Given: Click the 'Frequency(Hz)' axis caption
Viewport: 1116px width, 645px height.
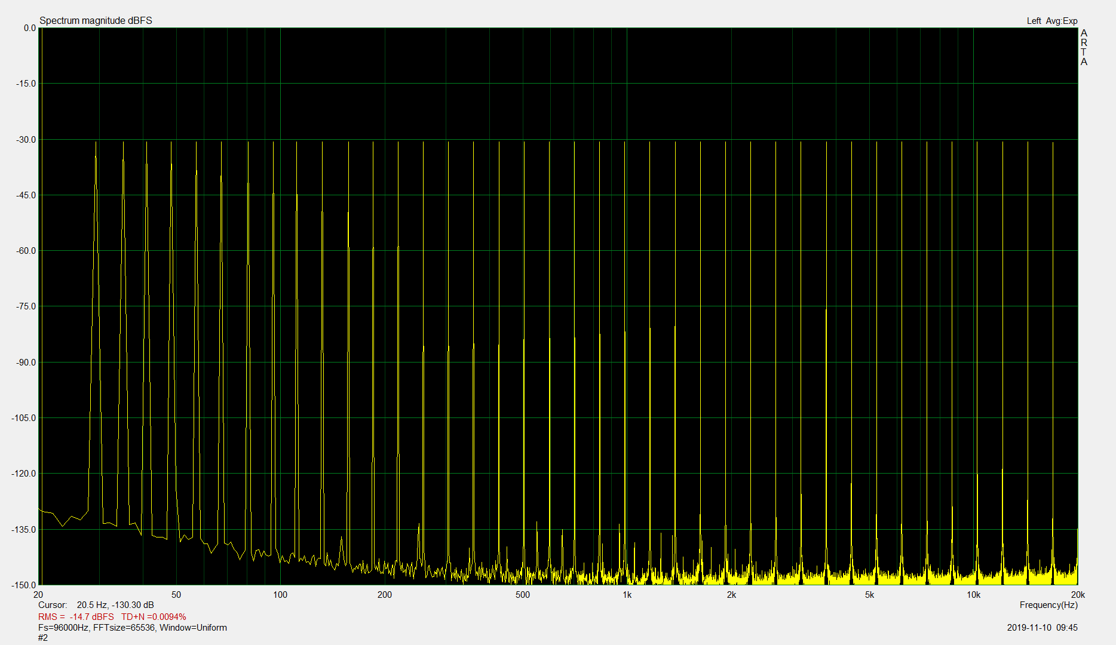Looking at the screenshot, I should coord(1048,605).
